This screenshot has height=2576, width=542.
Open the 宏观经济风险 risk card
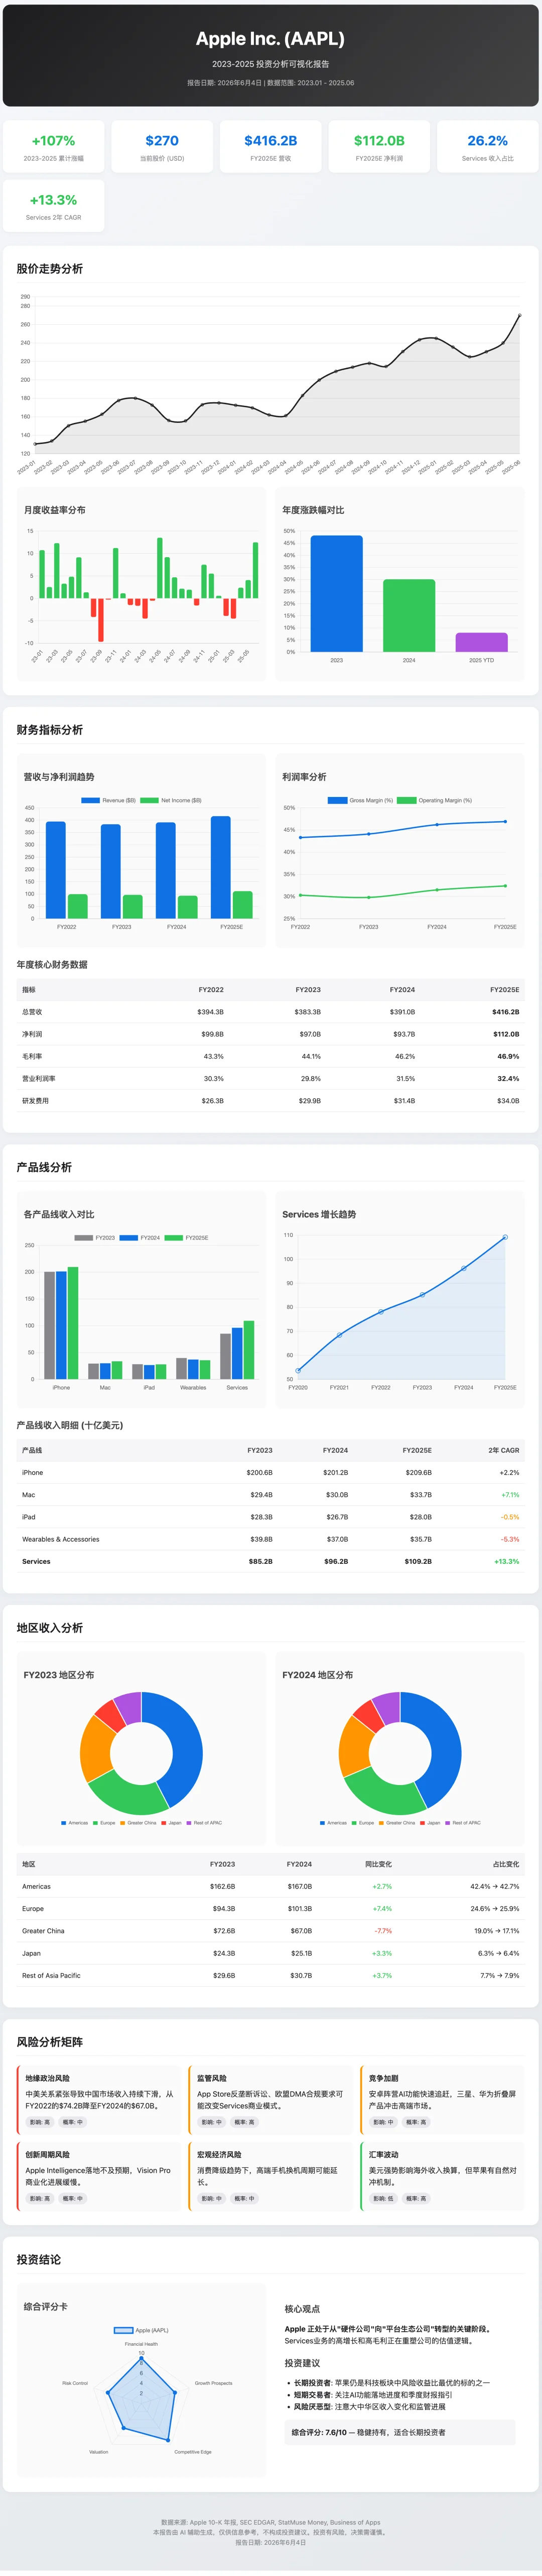tap(269, 2176)
